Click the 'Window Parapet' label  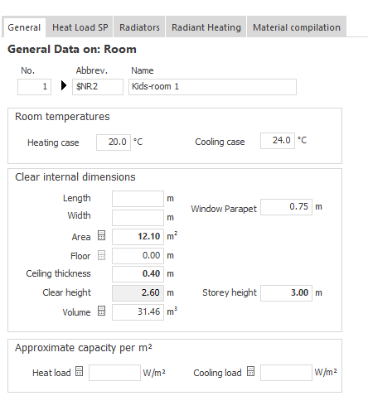[x=224, y=209]
